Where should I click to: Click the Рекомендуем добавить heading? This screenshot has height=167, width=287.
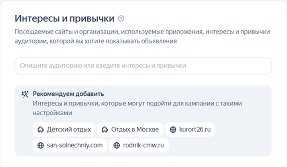68,94
